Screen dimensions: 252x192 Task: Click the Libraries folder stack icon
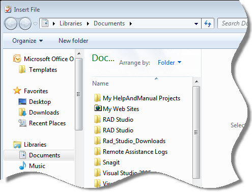click(17, 145)
